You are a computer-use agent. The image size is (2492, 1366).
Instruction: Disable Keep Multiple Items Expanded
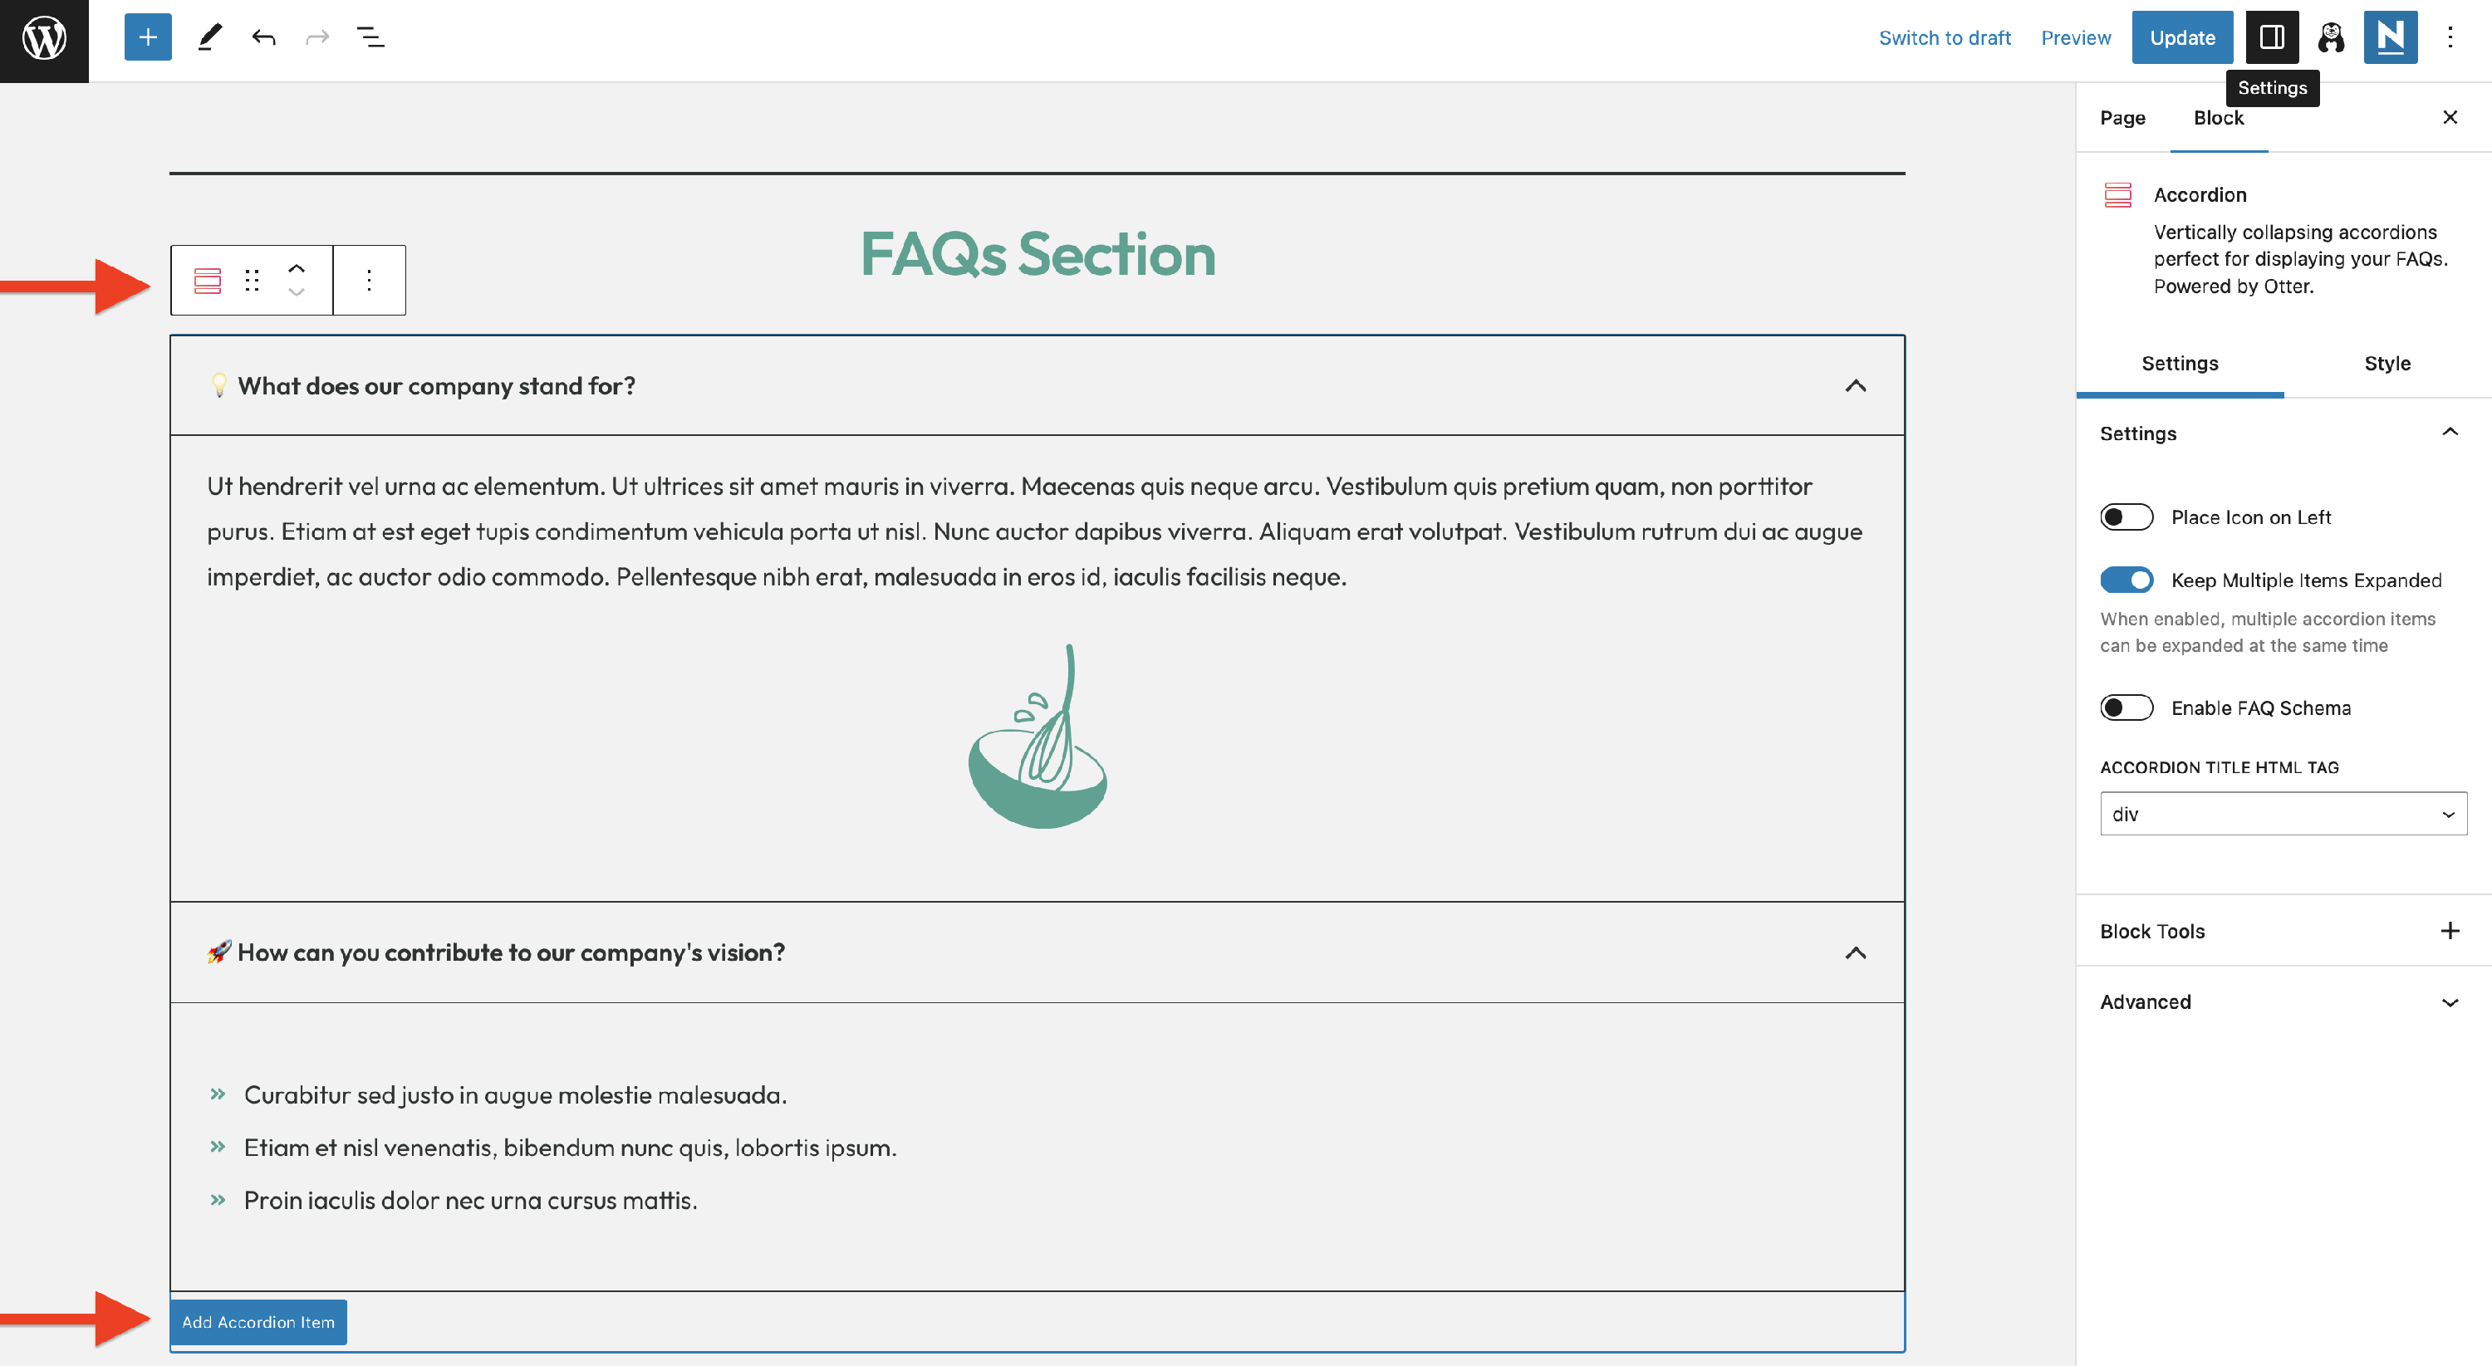(2126, 580)
